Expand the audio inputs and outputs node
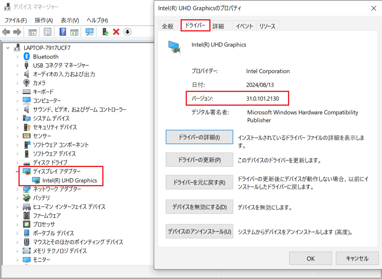The image size is (382, 279). pos(17,74)
